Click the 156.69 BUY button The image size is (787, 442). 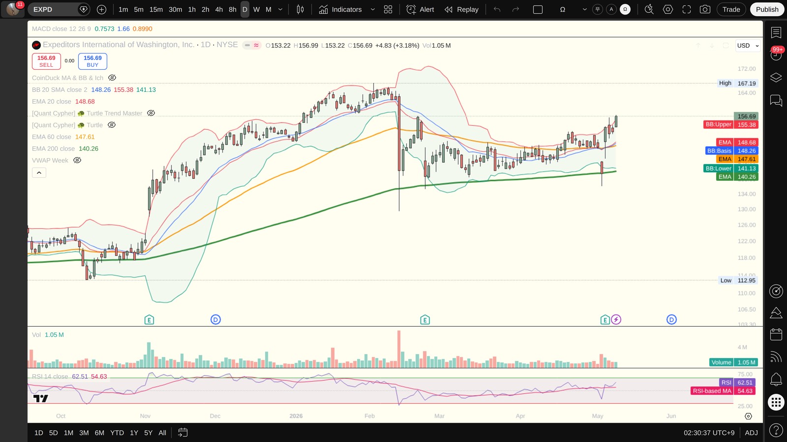[92, 61]
